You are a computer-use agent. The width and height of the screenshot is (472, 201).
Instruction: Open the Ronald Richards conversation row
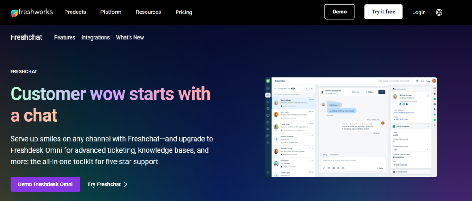tap(293, 140)
